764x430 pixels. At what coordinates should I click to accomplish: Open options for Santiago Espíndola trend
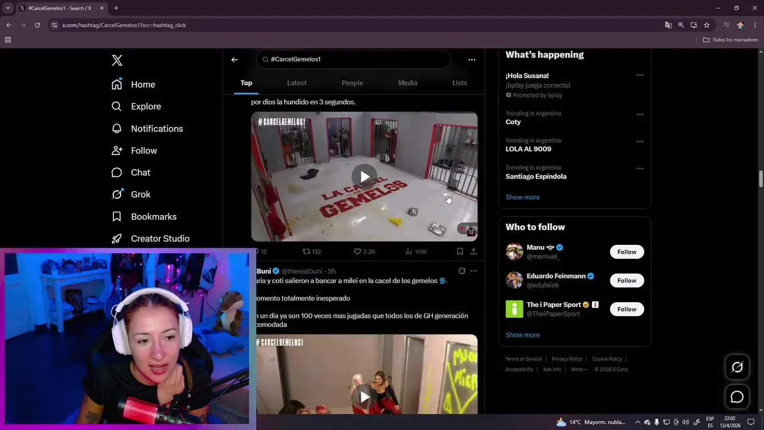pyautogui.click(x=640, y=168)
